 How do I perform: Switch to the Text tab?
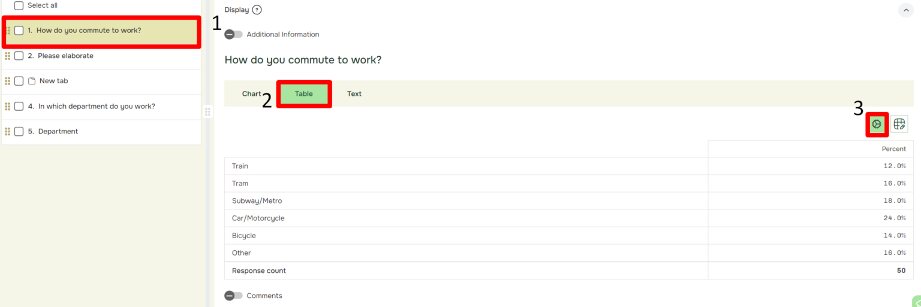354,94
